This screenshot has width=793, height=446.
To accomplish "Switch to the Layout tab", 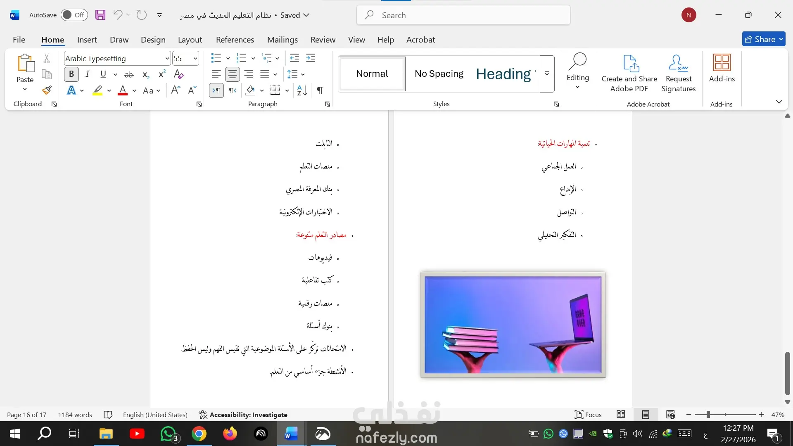I will coord(190,40).
